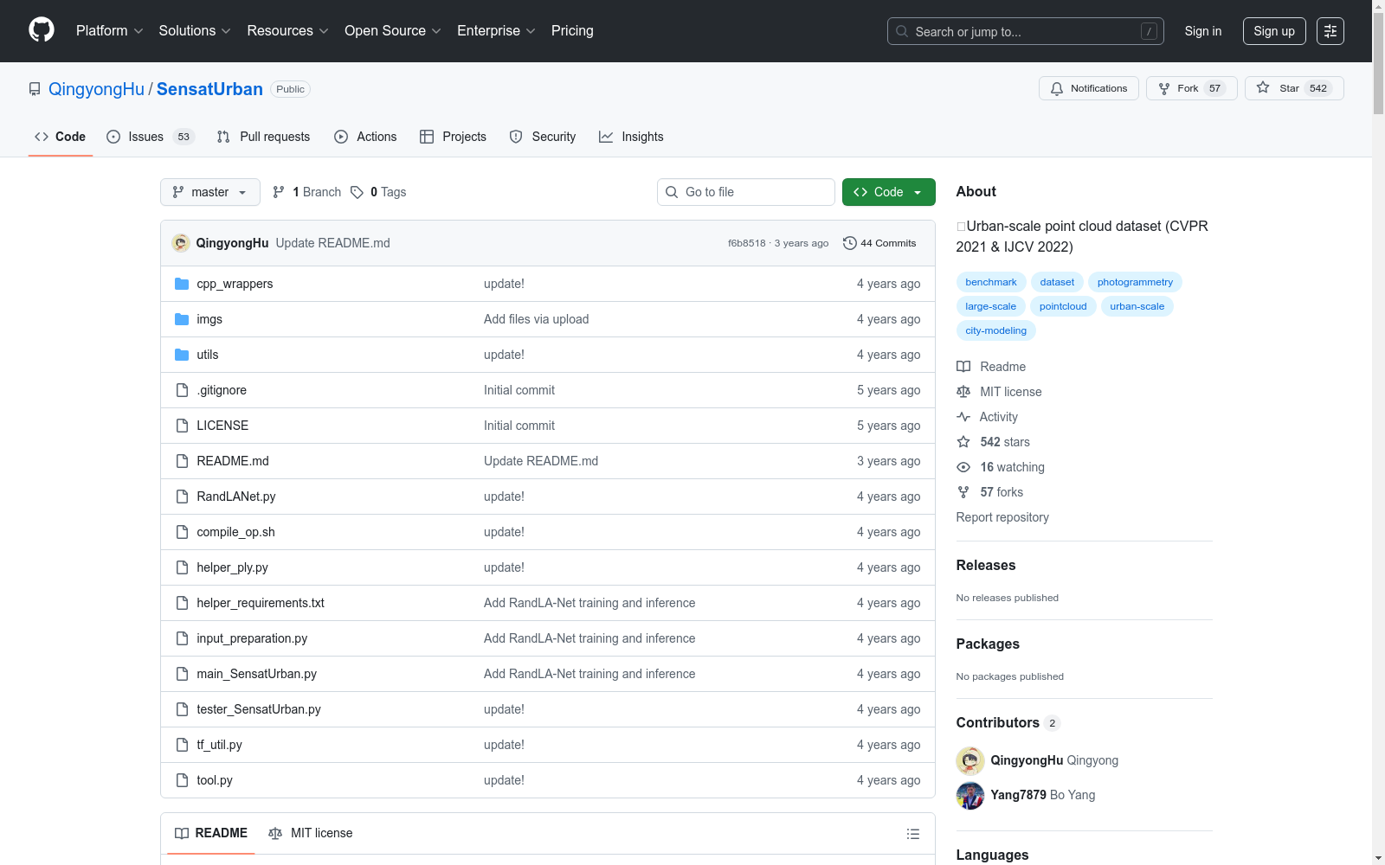Expand the Open Source menu
This screenshot has width=1385, height=865.
(x=393, y=30)
